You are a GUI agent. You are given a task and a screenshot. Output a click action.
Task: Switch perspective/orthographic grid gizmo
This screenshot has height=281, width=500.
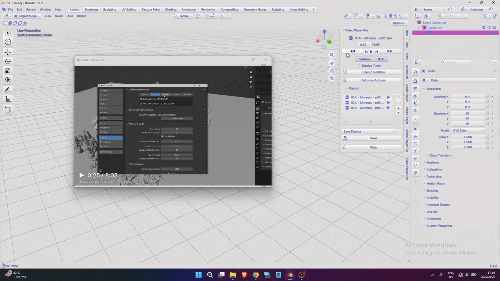point(332,78)
